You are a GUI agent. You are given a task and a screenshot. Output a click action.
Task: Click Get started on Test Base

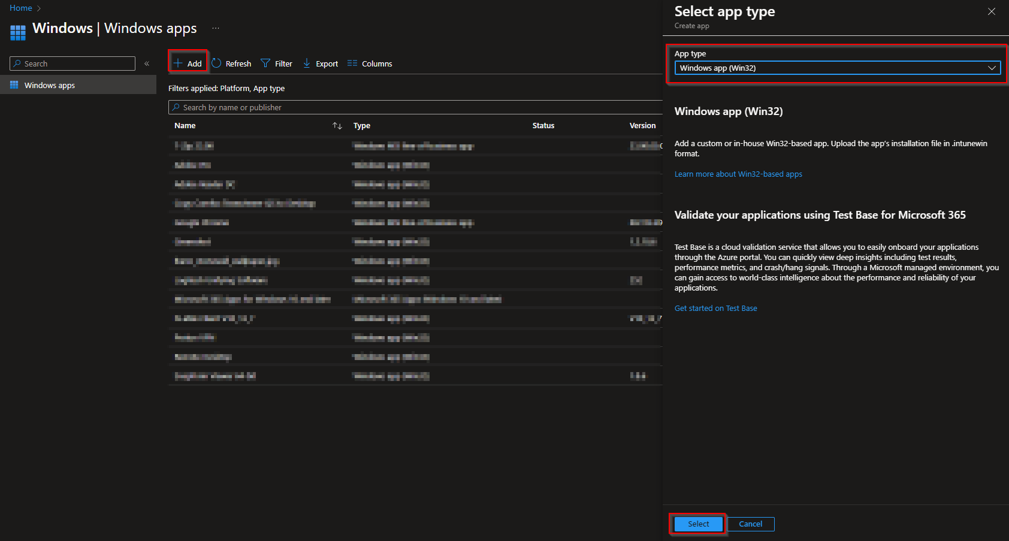point(715,307)
